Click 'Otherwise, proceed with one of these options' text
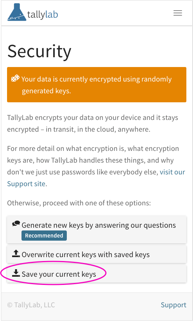Screen dimensions: 193x321 [x=79, y=203]
